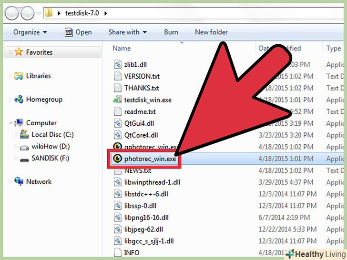Select the THANKS.txt file
This screenshot has height=260, width=347.
[142, 88]
